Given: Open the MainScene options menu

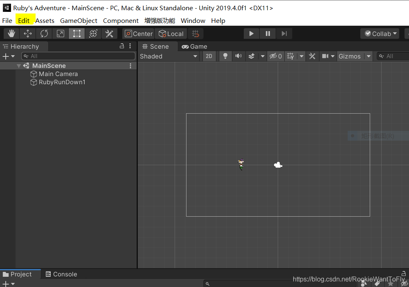Looking at the screenshot, I should tap(130, 66).
